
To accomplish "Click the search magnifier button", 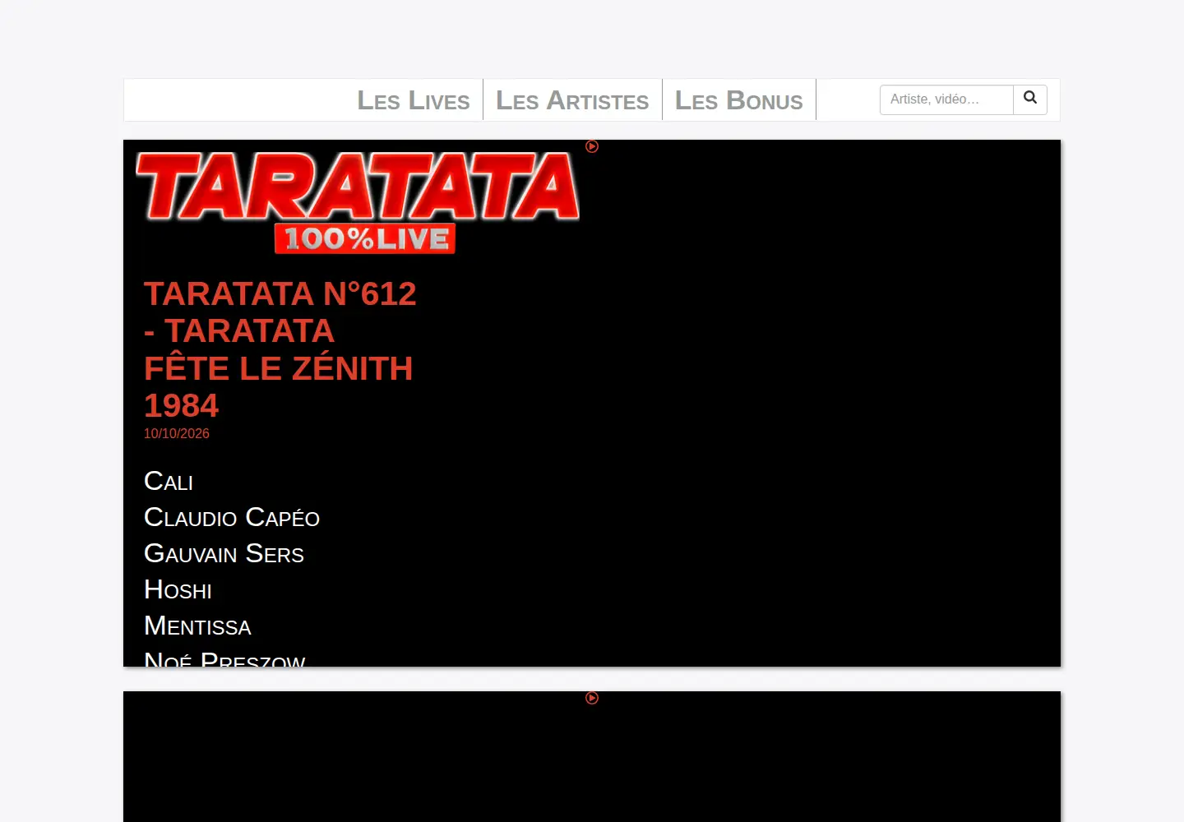I will [x=1030, y=99].
